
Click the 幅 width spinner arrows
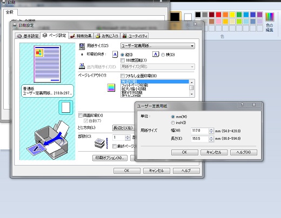tap(211, 131)
